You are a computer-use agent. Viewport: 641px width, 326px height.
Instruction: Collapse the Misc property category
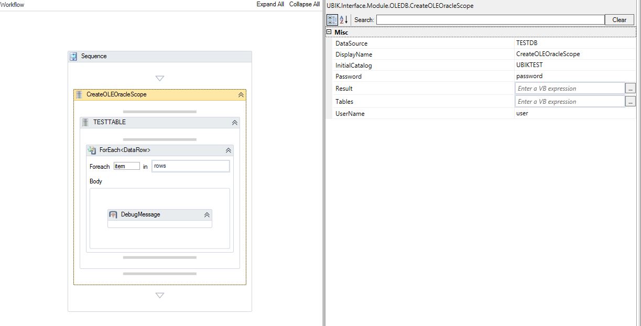click(x=329, y=32)
